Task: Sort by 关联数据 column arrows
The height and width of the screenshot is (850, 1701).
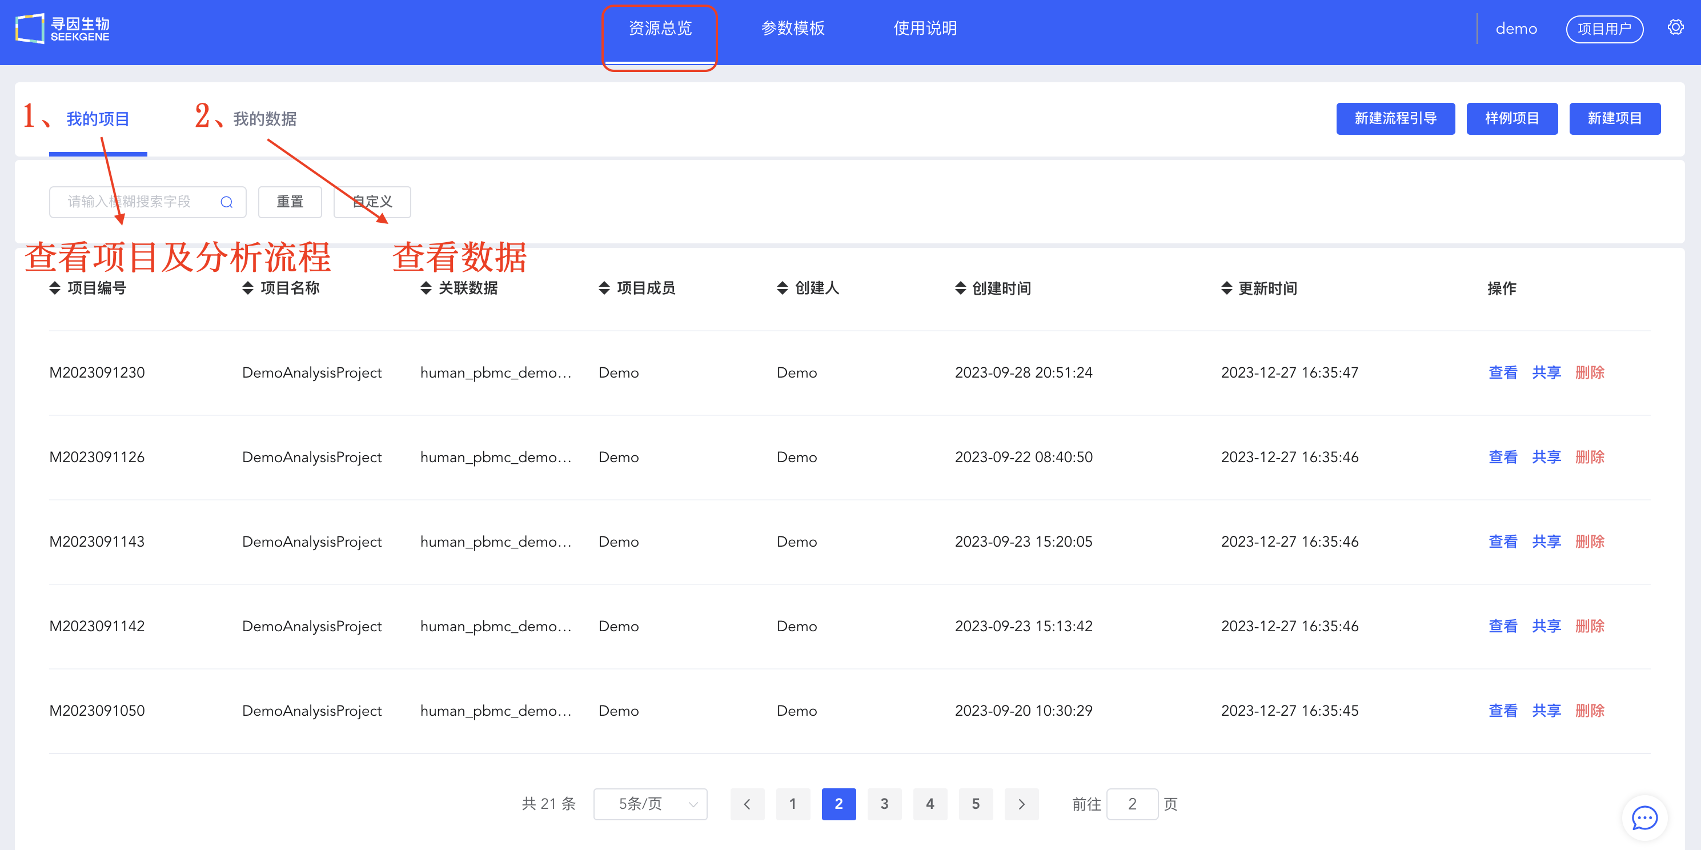Action: [426, 288]
